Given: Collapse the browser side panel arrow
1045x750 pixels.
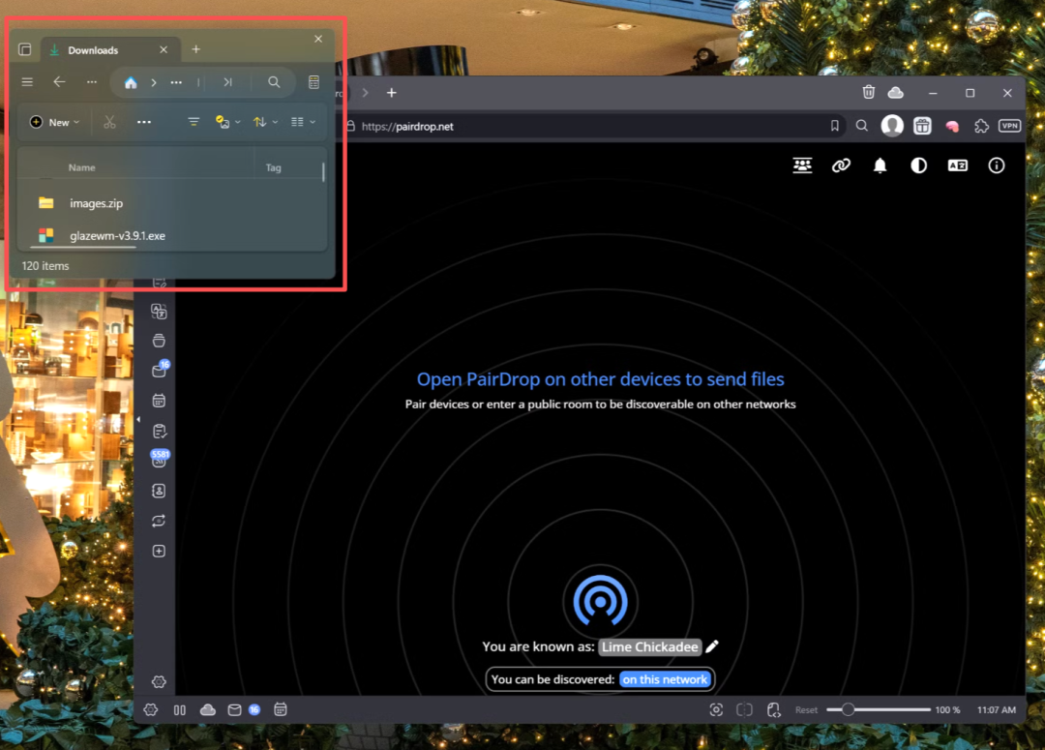Looking at the screenshot, I should point(138,419).
